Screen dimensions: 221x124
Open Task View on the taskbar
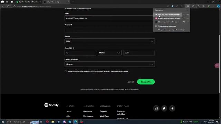tap(41, 122)
